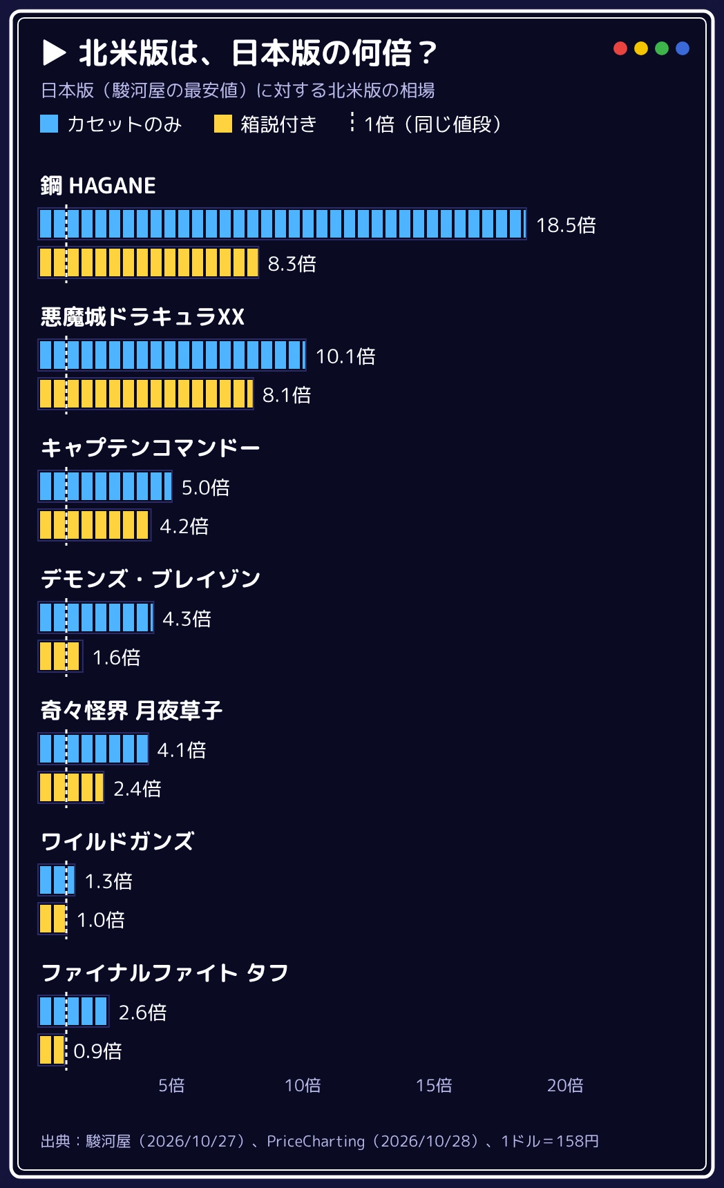Select the デモンズ・ブレイゾン yellow 1.6倍 bar
This screenshot has height=1188, width=724.
point(60,656)
